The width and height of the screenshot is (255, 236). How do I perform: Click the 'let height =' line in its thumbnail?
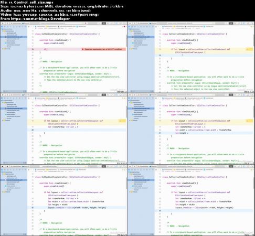pyautogui.click(x=182, y=133)
